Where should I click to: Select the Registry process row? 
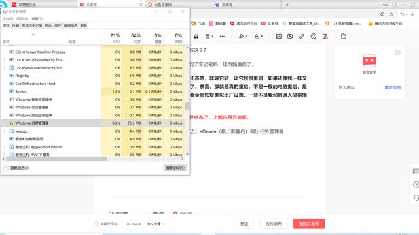[93, 76]
